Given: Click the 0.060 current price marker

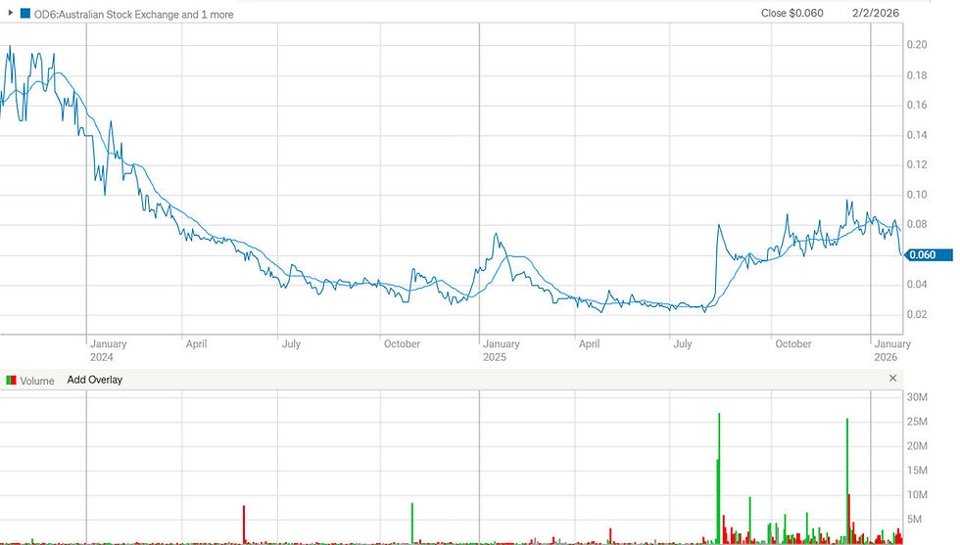Looking at the screenshot, I should (929, 255).
